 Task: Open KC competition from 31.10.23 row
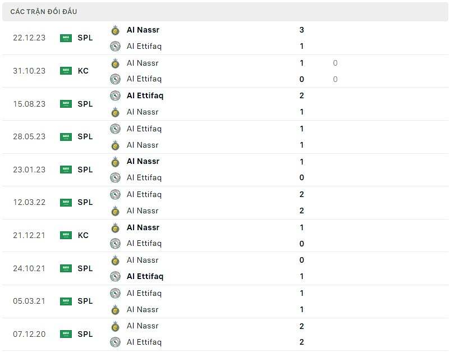click(83, 71)
